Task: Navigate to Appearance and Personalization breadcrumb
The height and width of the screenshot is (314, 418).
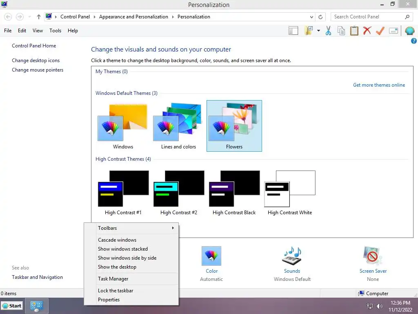Action: (x=133, y=17)
